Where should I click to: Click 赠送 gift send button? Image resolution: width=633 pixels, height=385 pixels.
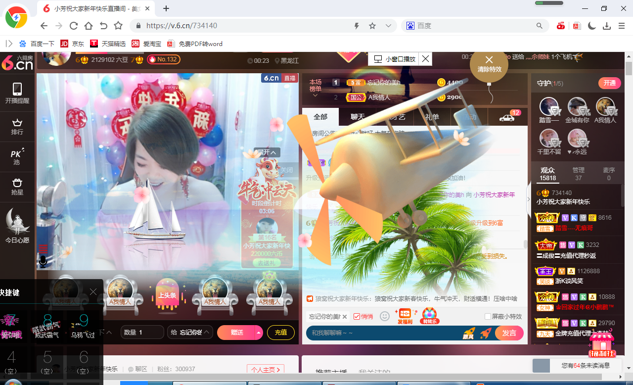(x=236, y=333)
